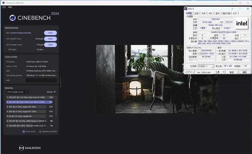Click the CPU-Z title bar icon

pos(186,8)
